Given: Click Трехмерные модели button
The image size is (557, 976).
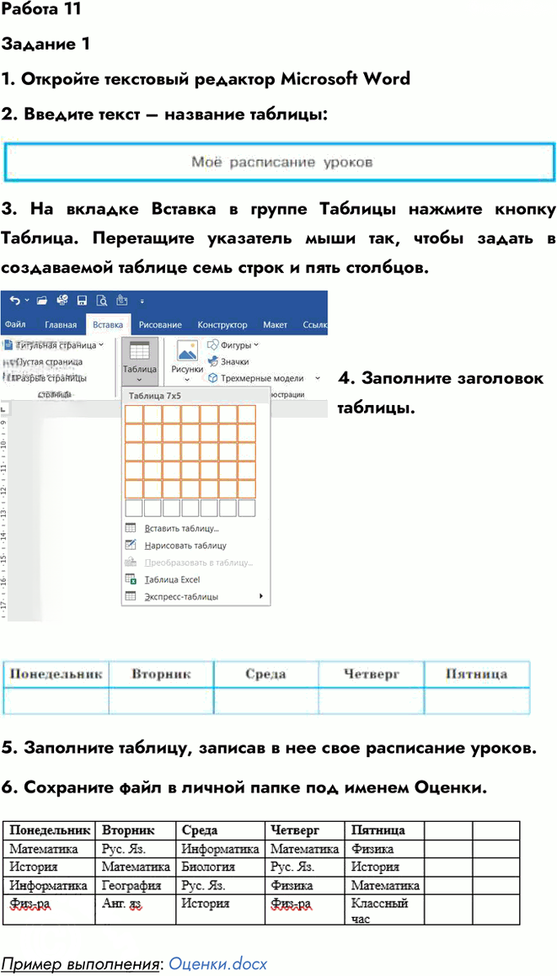Looking at the screenshot, I should [256, 378].
